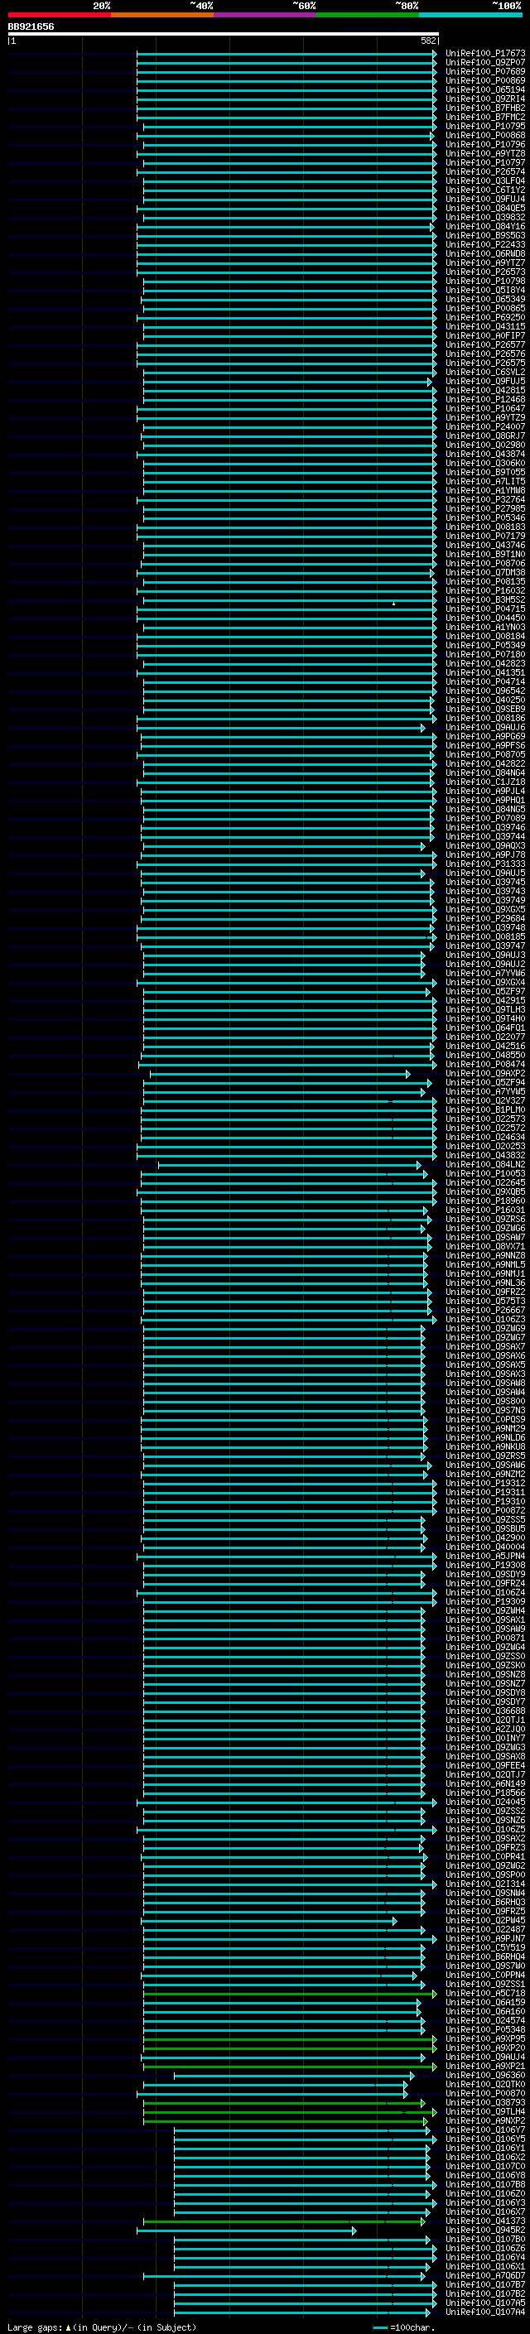Open hit UniRef100_P22433
This screenshot has height=2334, width=530.
[484, 244]
